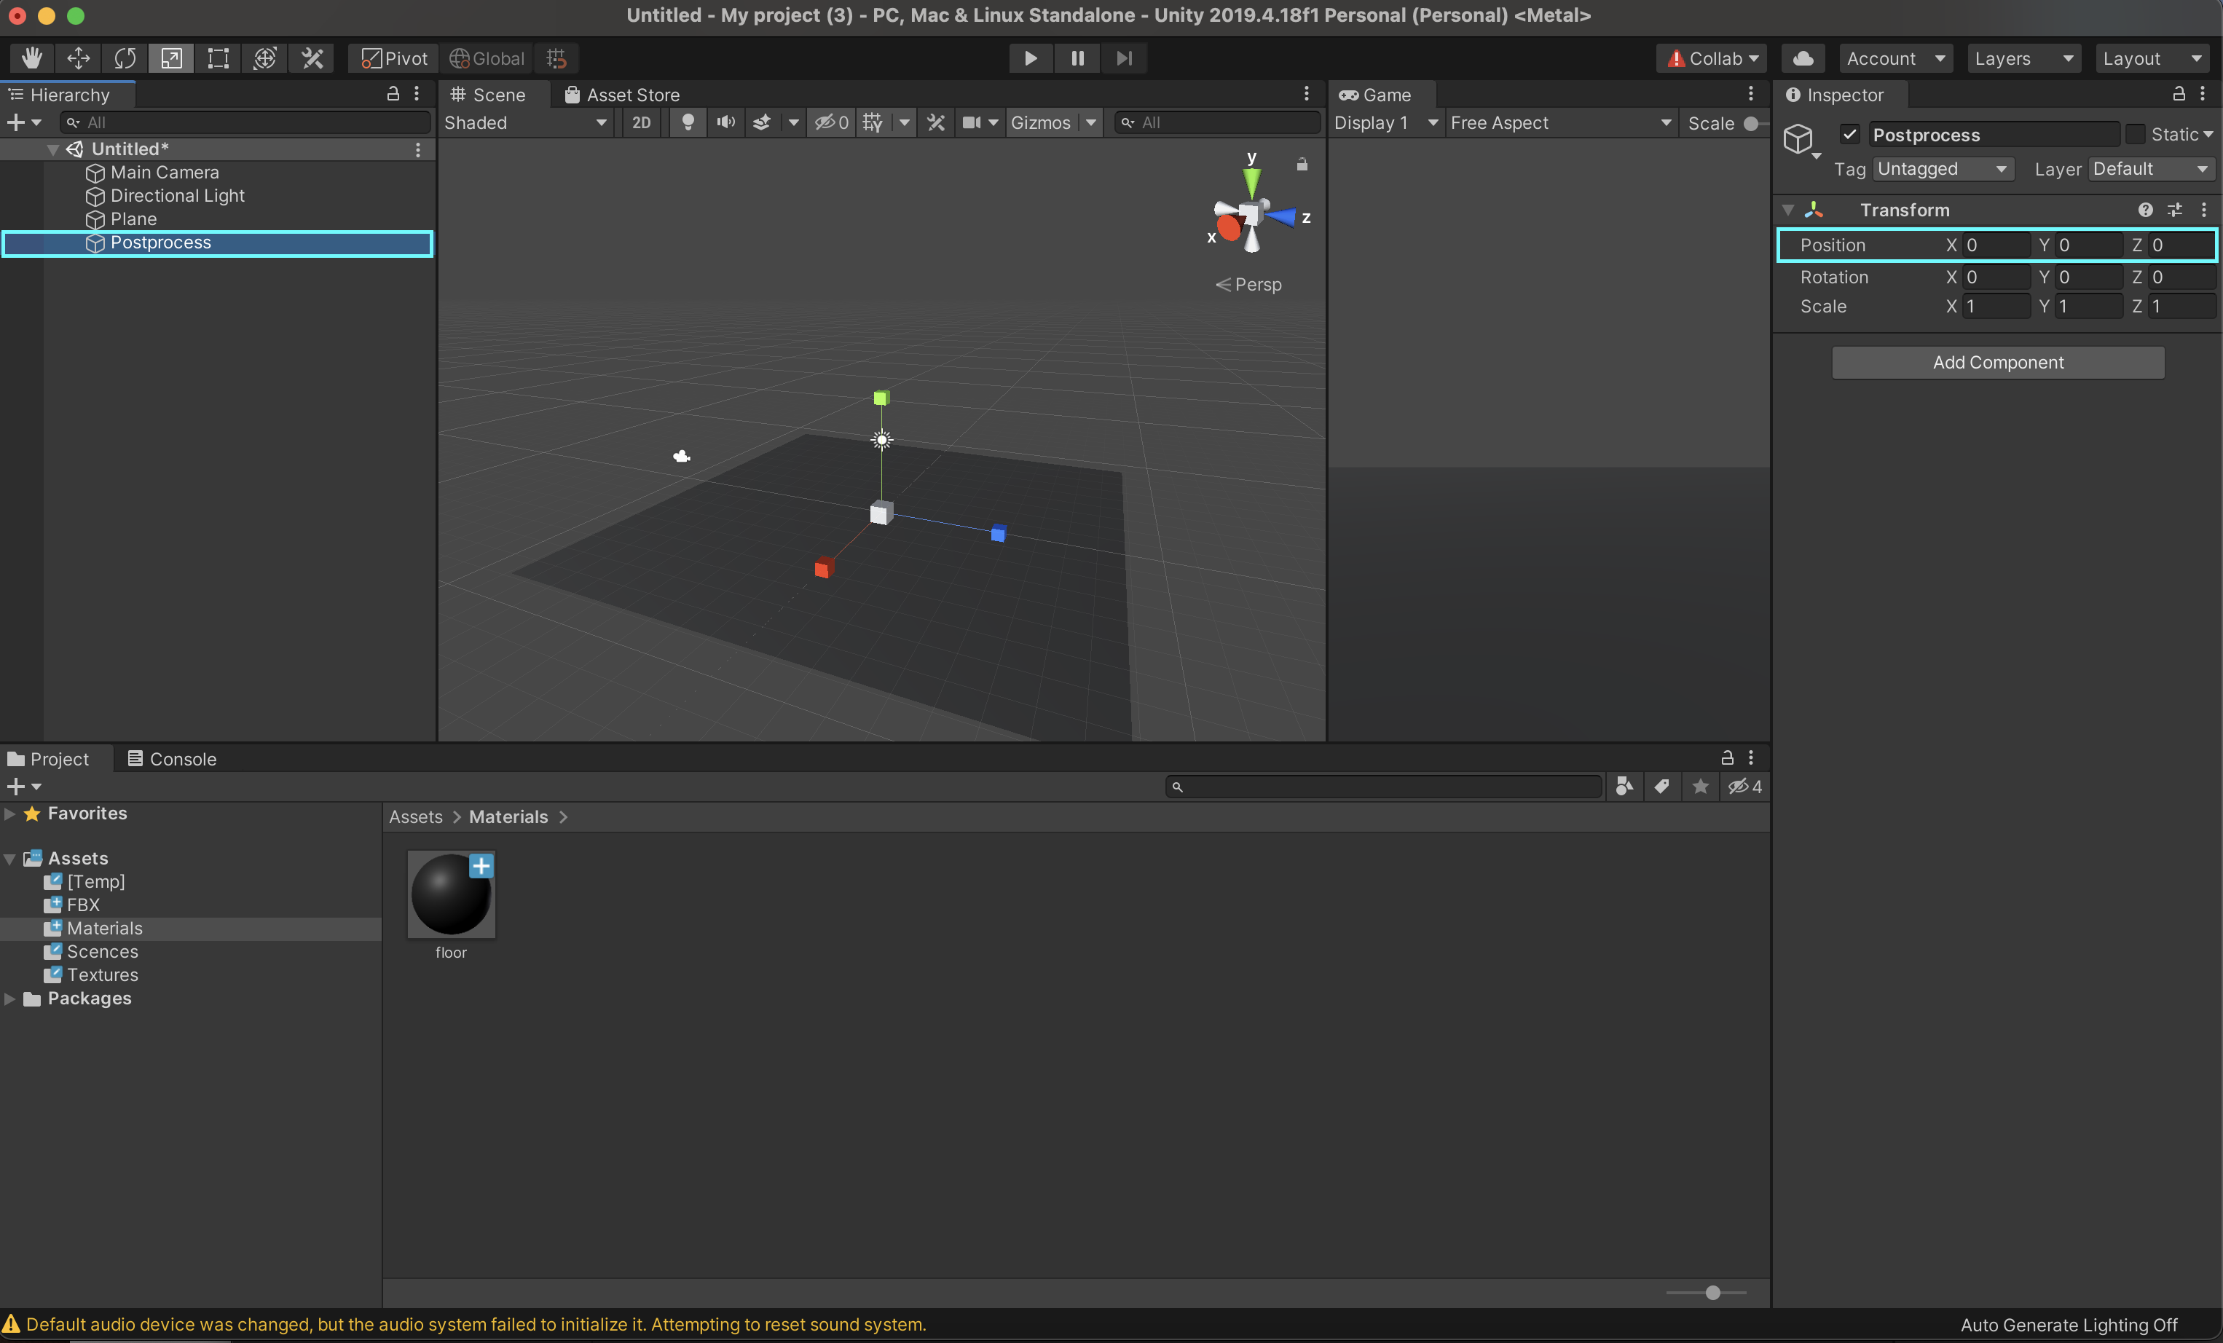Select the Hand tool in the toolbar
The width and height of the screenshot is (2223, 1343).
pyautogui.click(x=31, y=58)
